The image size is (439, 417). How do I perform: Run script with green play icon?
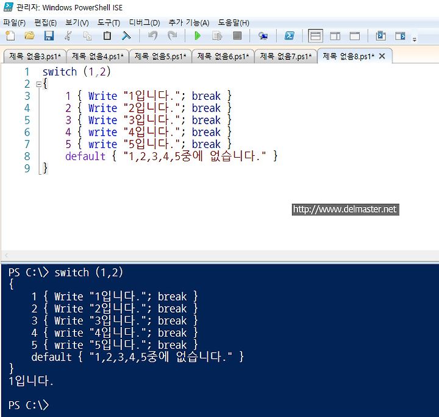198,36
